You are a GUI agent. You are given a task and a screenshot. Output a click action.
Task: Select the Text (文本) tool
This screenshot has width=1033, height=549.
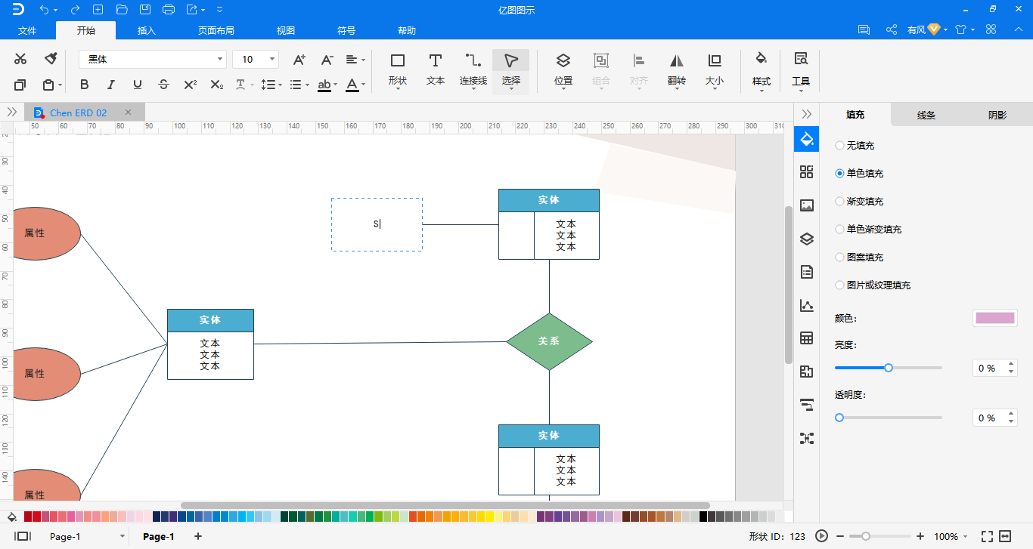click(x=436, y=69)
